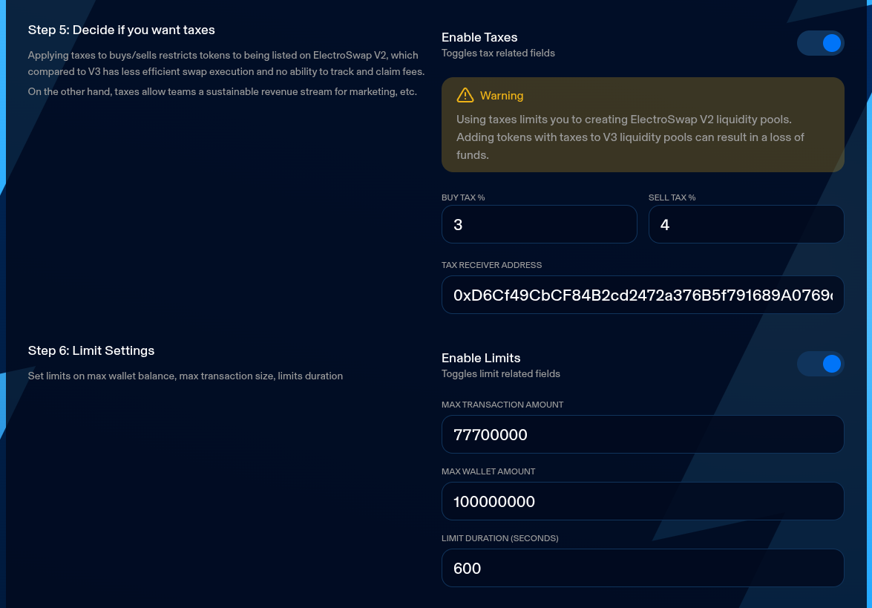Click the Enable Taxes label
Screen dimensions: 872x608
pos(479,37)
